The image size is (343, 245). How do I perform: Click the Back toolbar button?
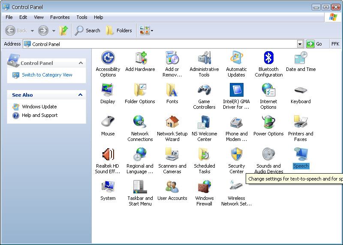point(16,31)
